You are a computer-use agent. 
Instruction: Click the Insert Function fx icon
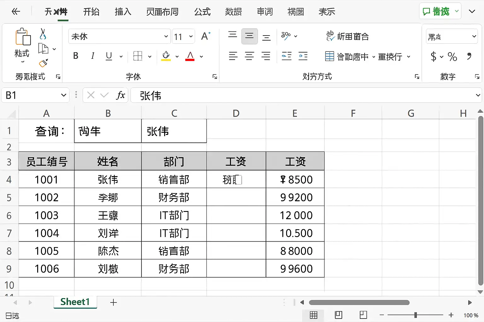click(x=120, y=95)
